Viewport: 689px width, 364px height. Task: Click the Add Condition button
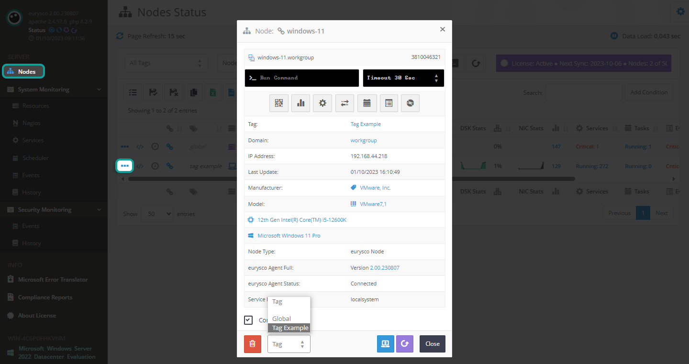pyautogui.click(x=649, y=92)
